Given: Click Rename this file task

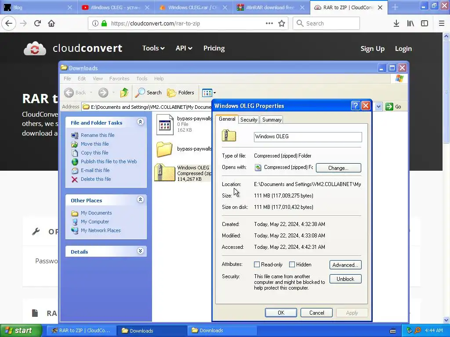Looking at the screenshot, I should pyautogui.click(x=98, y=135).
